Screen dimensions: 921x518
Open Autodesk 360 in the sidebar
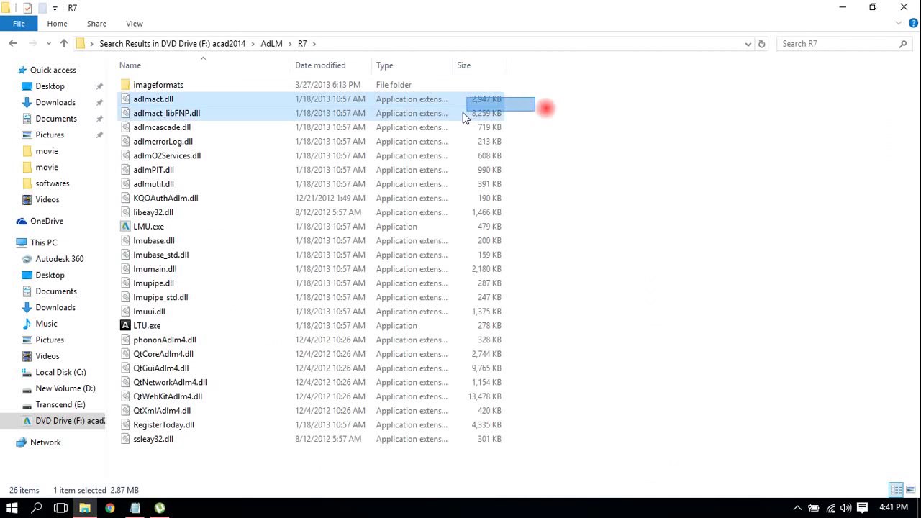[x=59, y=259]
